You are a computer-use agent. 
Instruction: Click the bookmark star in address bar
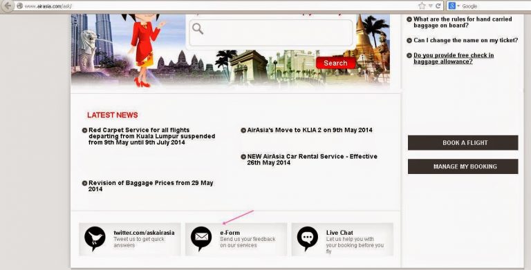coord(422,6)
